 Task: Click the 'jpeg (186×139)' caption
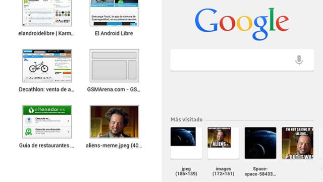(x=186, y=171)
